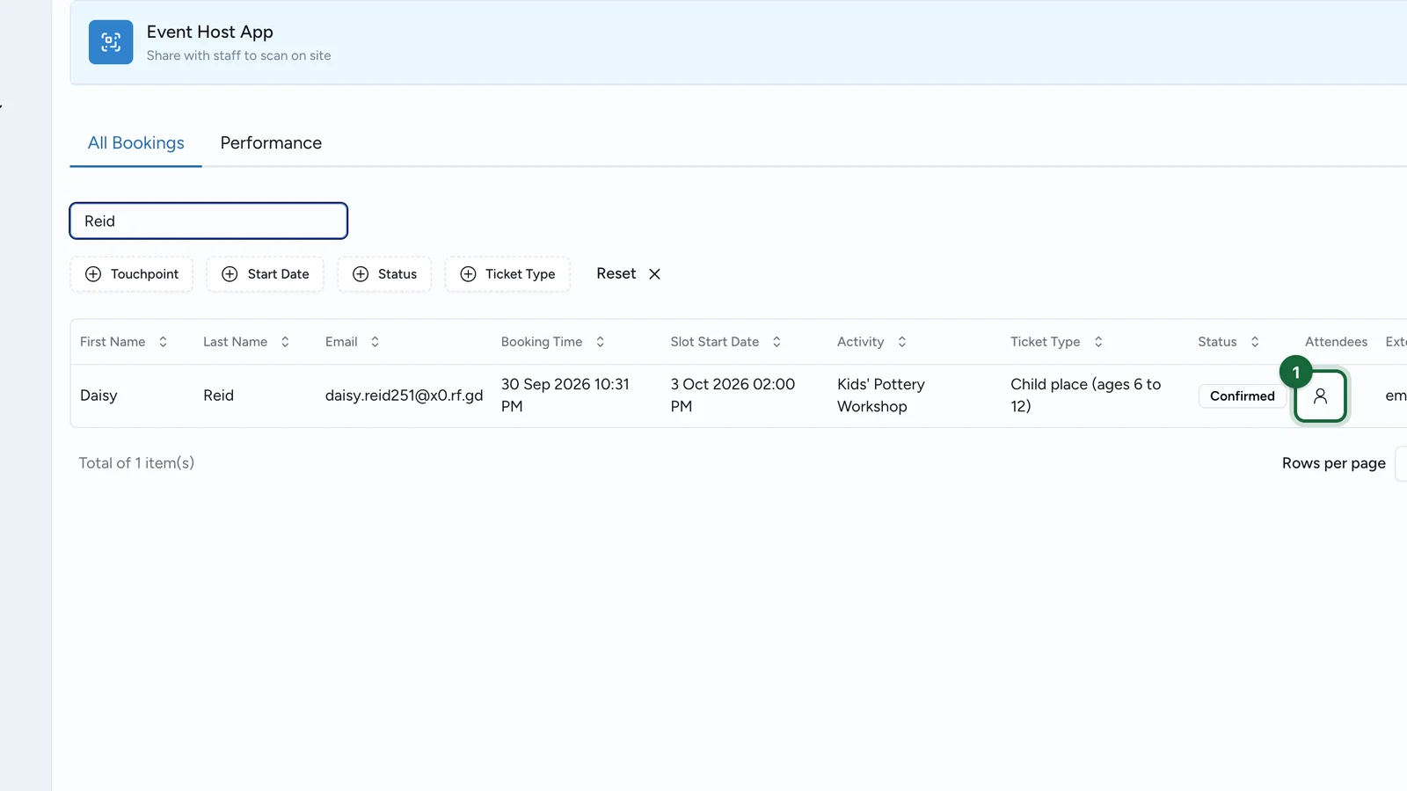
Task: Click the Confirmed status badge
Action: (1242, 396)
